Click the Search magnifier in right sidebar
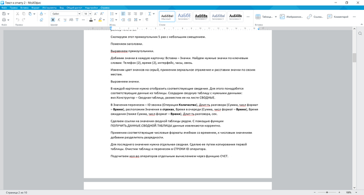Image resolution: width=364 pixels, height=195 pixels. click(360, 34)
